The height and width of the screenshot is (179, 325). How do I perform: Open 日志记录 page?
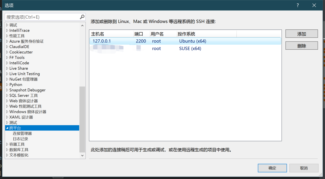tap(20, 139)
